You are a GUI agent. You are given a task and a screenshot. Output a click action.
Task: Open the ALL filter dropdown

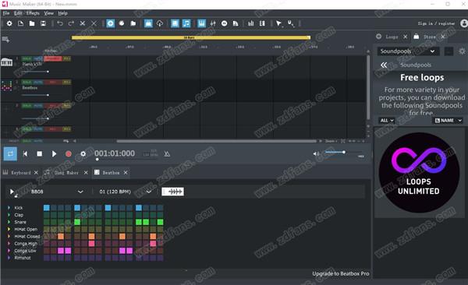[387, 121]
